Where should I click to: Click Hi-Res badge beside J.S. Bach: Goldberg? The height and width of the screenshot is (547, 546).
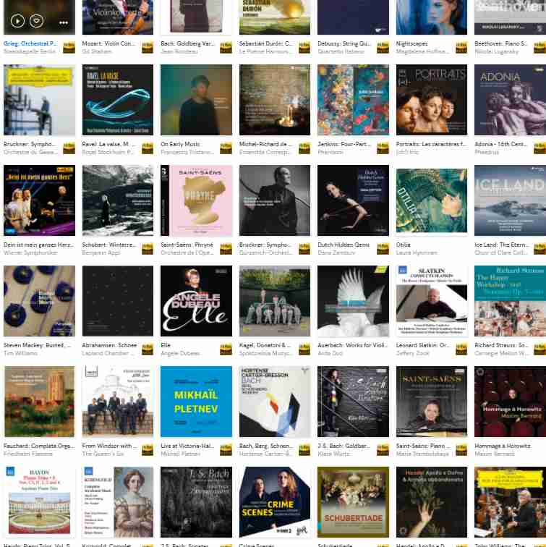(383, 450)
